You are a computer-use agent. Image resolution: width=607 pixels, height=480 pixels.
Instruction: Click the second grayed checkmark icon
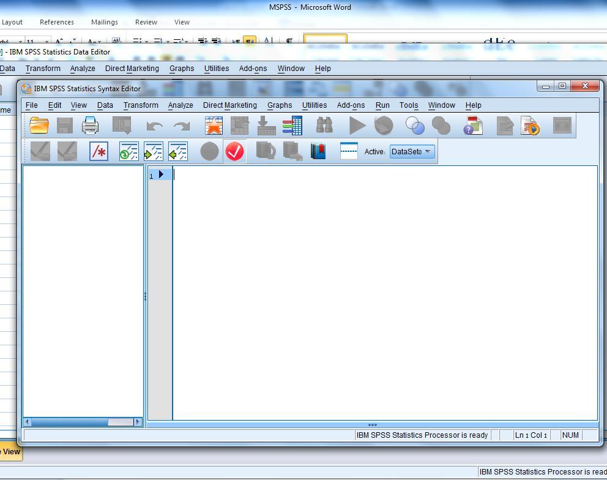pyautogui.click(x=67, y=151)
